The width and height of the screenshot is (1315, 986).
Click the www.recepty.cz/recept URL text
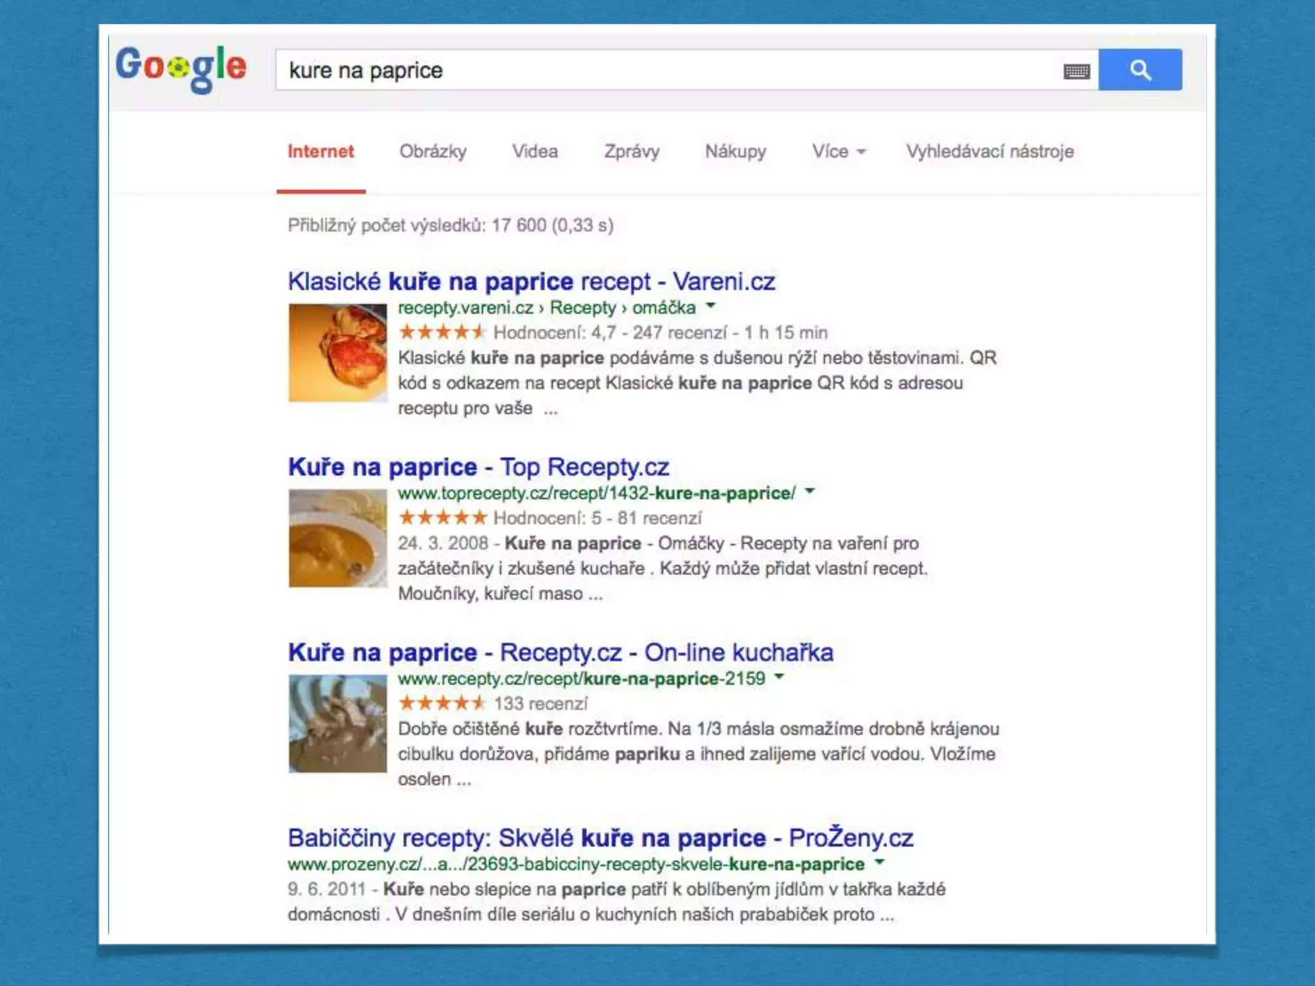pos(582,679)
